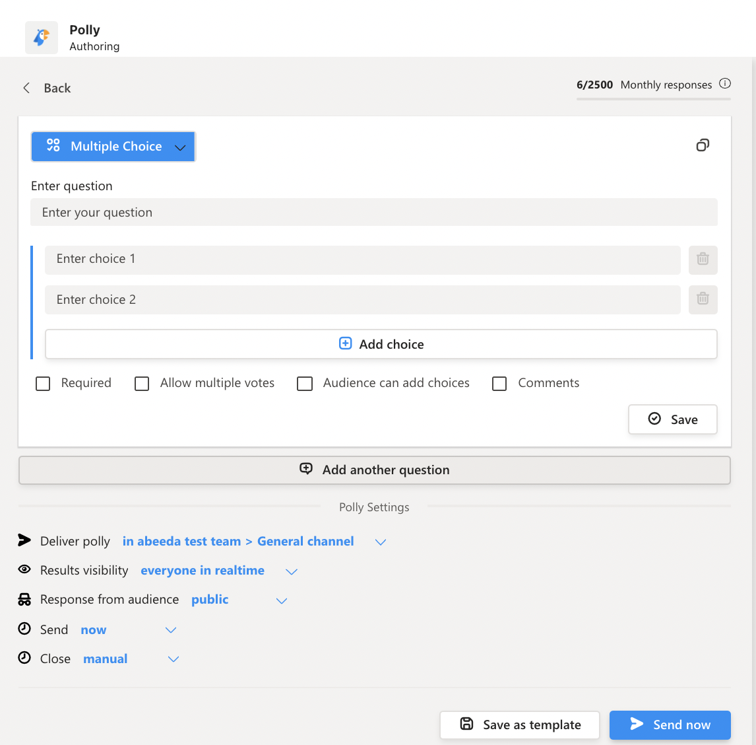Expand the Results visibility dropdown

(291, 571)
